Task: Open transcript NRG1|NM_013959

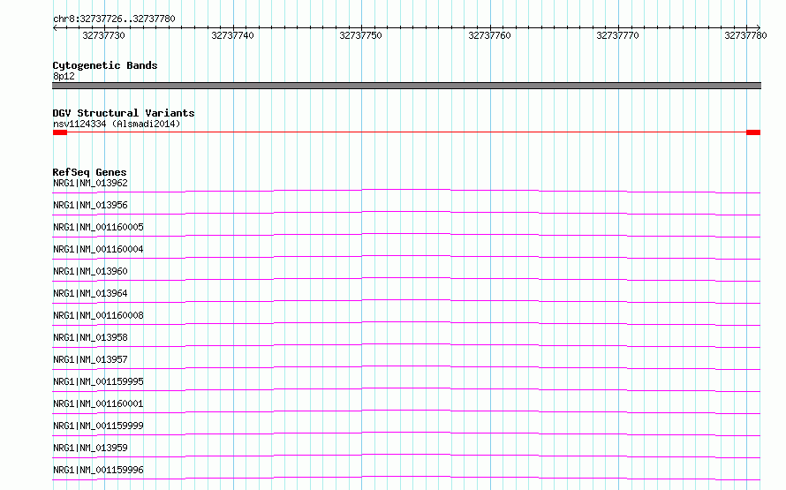Action: 90,448
